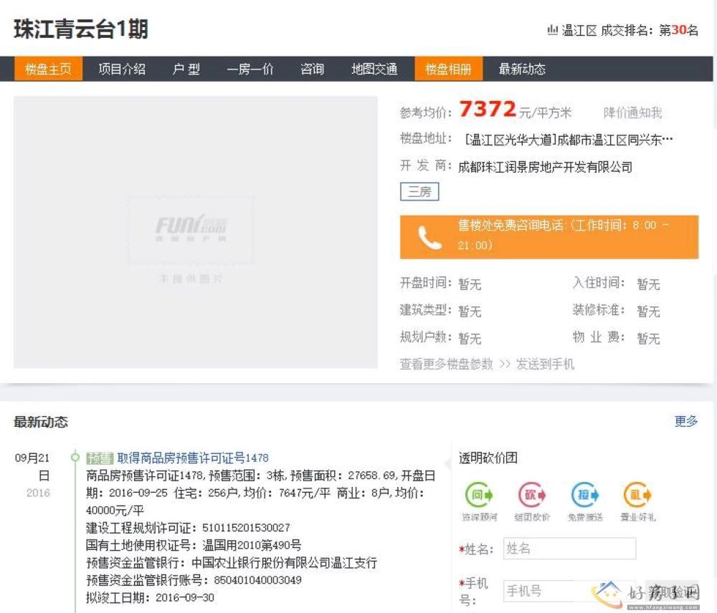The width and height of the screenshot is (717, 613).
Task: Click the green timeline marker for 09月21日
Action: tap(75, 457)
